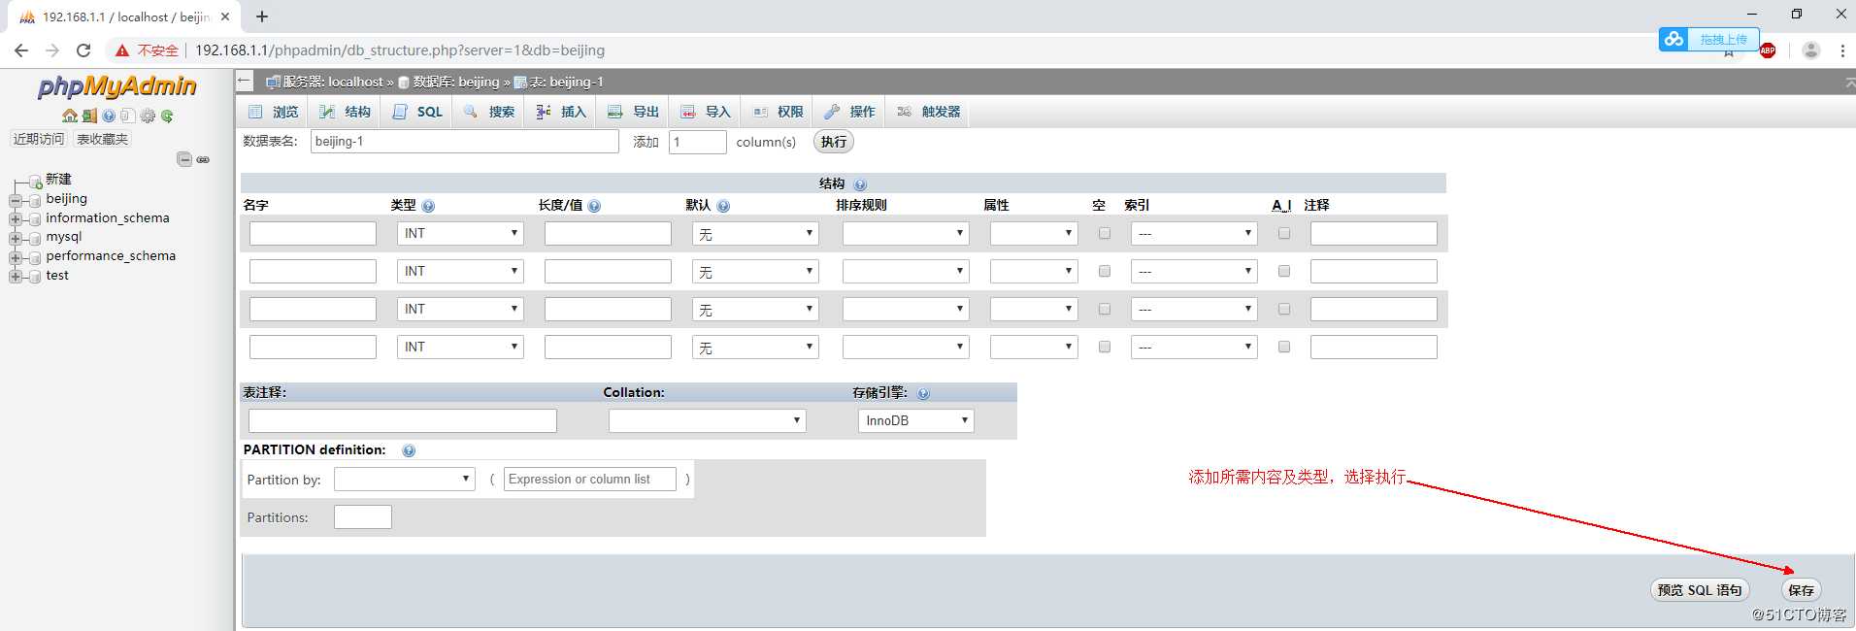The image size is (1856, 631).
Task: Open the SQL documentation page icon
Action: pyautogui.click(x=127, y=116)
